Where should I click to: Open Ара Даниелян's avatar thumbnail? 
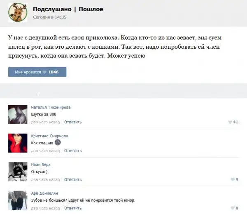point(18,200)
